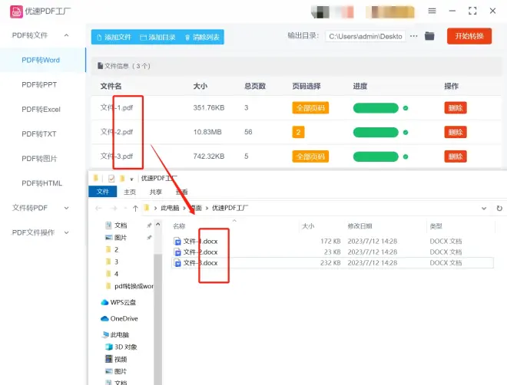Screen dimensions: 507x385
Task: Open output folder icon next to path
Action: (x=429, y=36)
